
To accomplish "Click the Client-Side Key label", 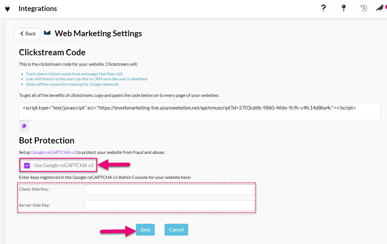I will tap(34, 189).
